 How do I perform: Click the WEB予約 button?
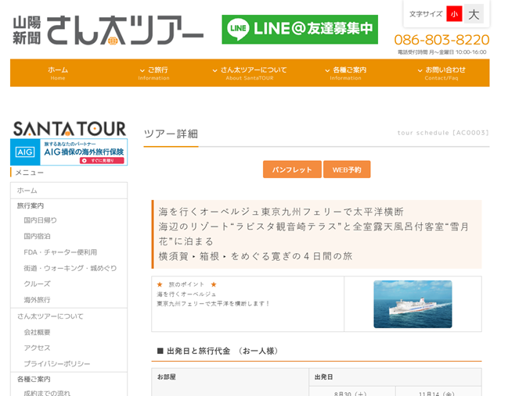(347, 169)
